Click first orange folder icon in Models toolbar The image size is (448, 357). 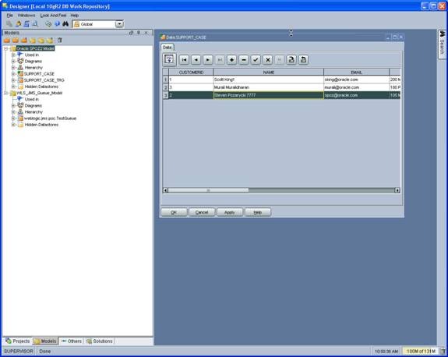coord(7,41)
